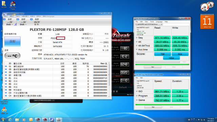Screen dimensions: 217x122
Task: Click the ID column header in SMART table
Action: pyautogui.click(x=10, y=63)
